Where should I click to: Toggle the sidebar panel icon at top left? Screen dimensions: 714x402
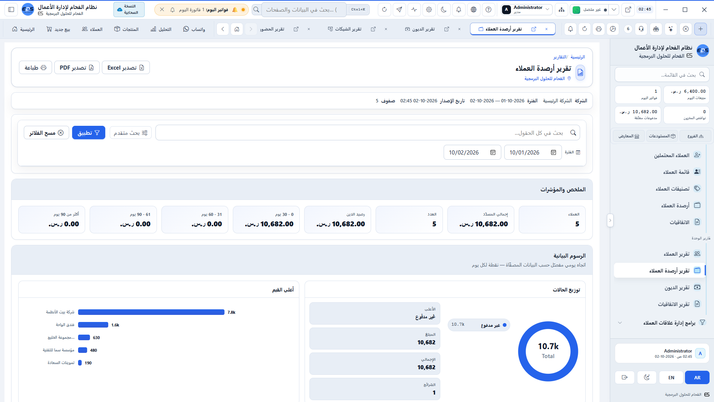(11, 10)
